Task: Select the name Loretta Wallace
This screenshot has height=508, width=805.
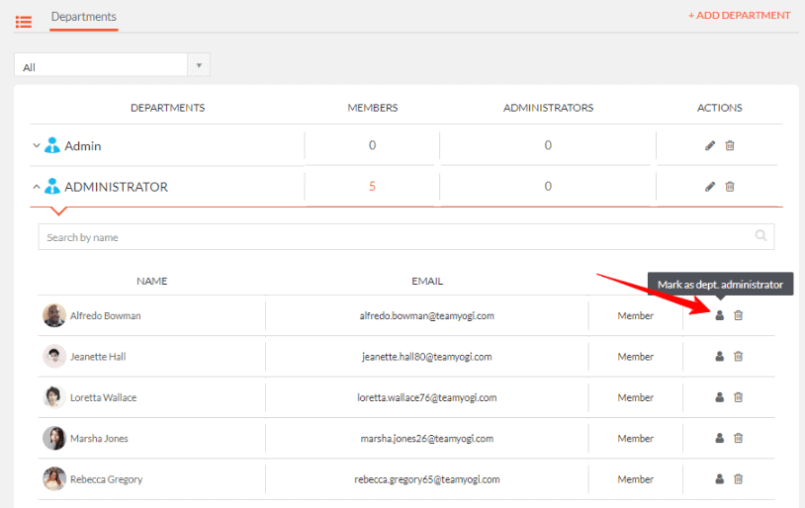Action: click(103, 397)
